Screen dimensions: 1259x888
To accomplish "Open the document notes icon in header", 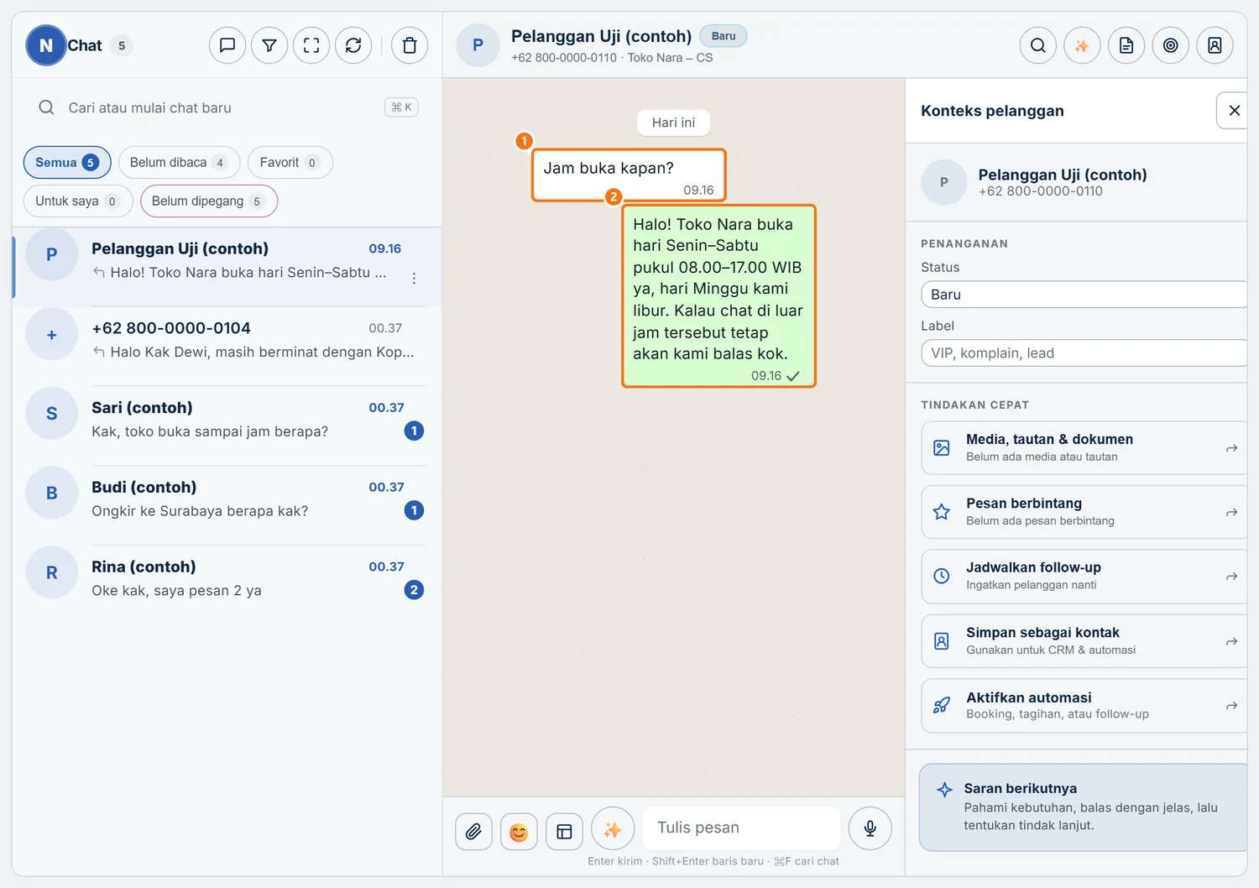I will click(x=1126, y=45).
